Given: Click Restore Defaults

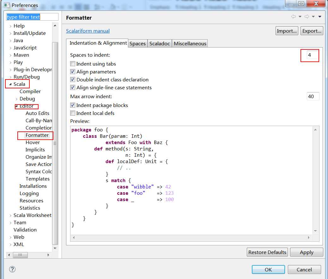Looking at the screenshot, I should point(267,252).
